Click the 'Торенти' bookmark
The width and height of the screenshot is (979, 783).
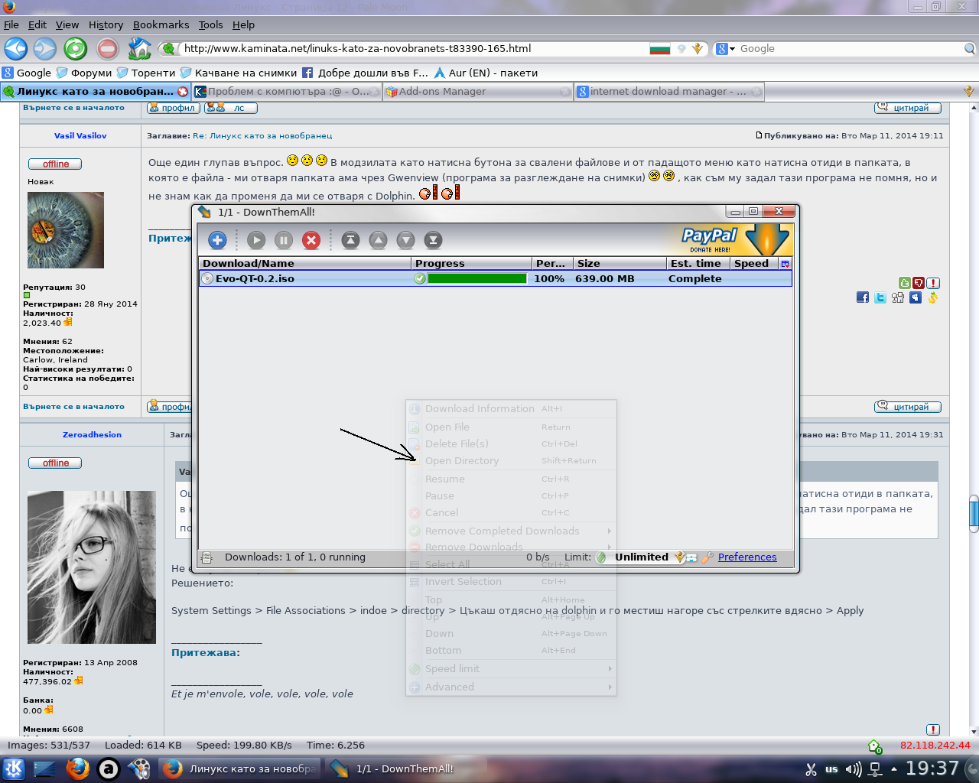pos(146,73)
